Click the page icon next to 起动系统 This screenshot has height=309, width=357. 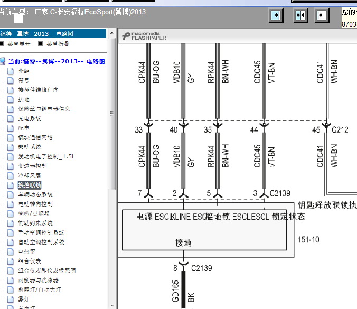[10, 147]
